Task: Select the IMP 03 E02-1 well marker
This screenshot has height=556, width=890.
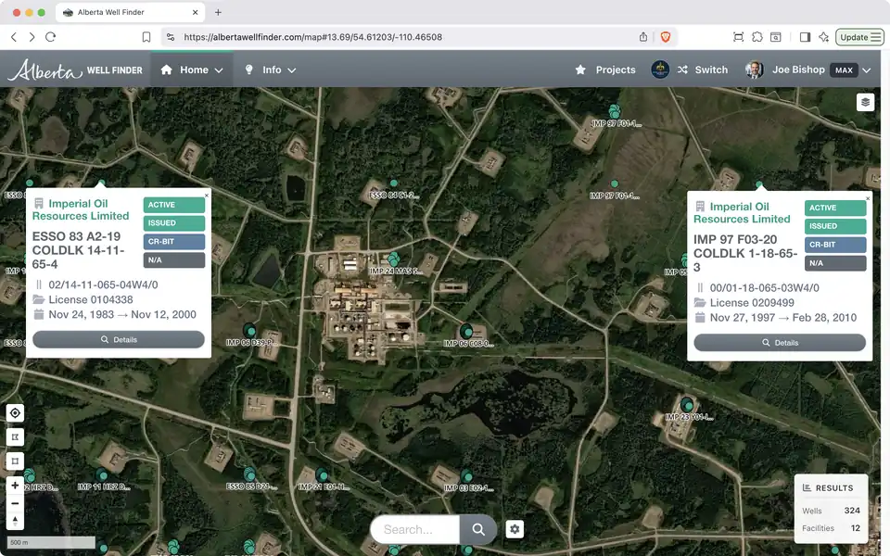Action: [466, 475]
